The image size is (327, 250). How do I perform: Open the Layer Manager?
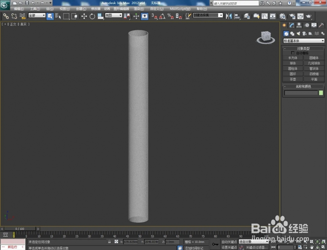[x=247, y=16]
